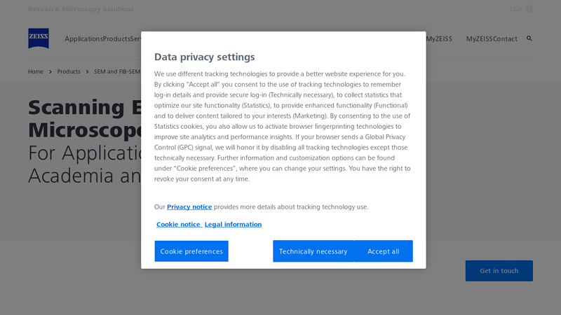Open Products in the main navigation bar
This screenshot has width=561, height=315.
tap(116, 39)
